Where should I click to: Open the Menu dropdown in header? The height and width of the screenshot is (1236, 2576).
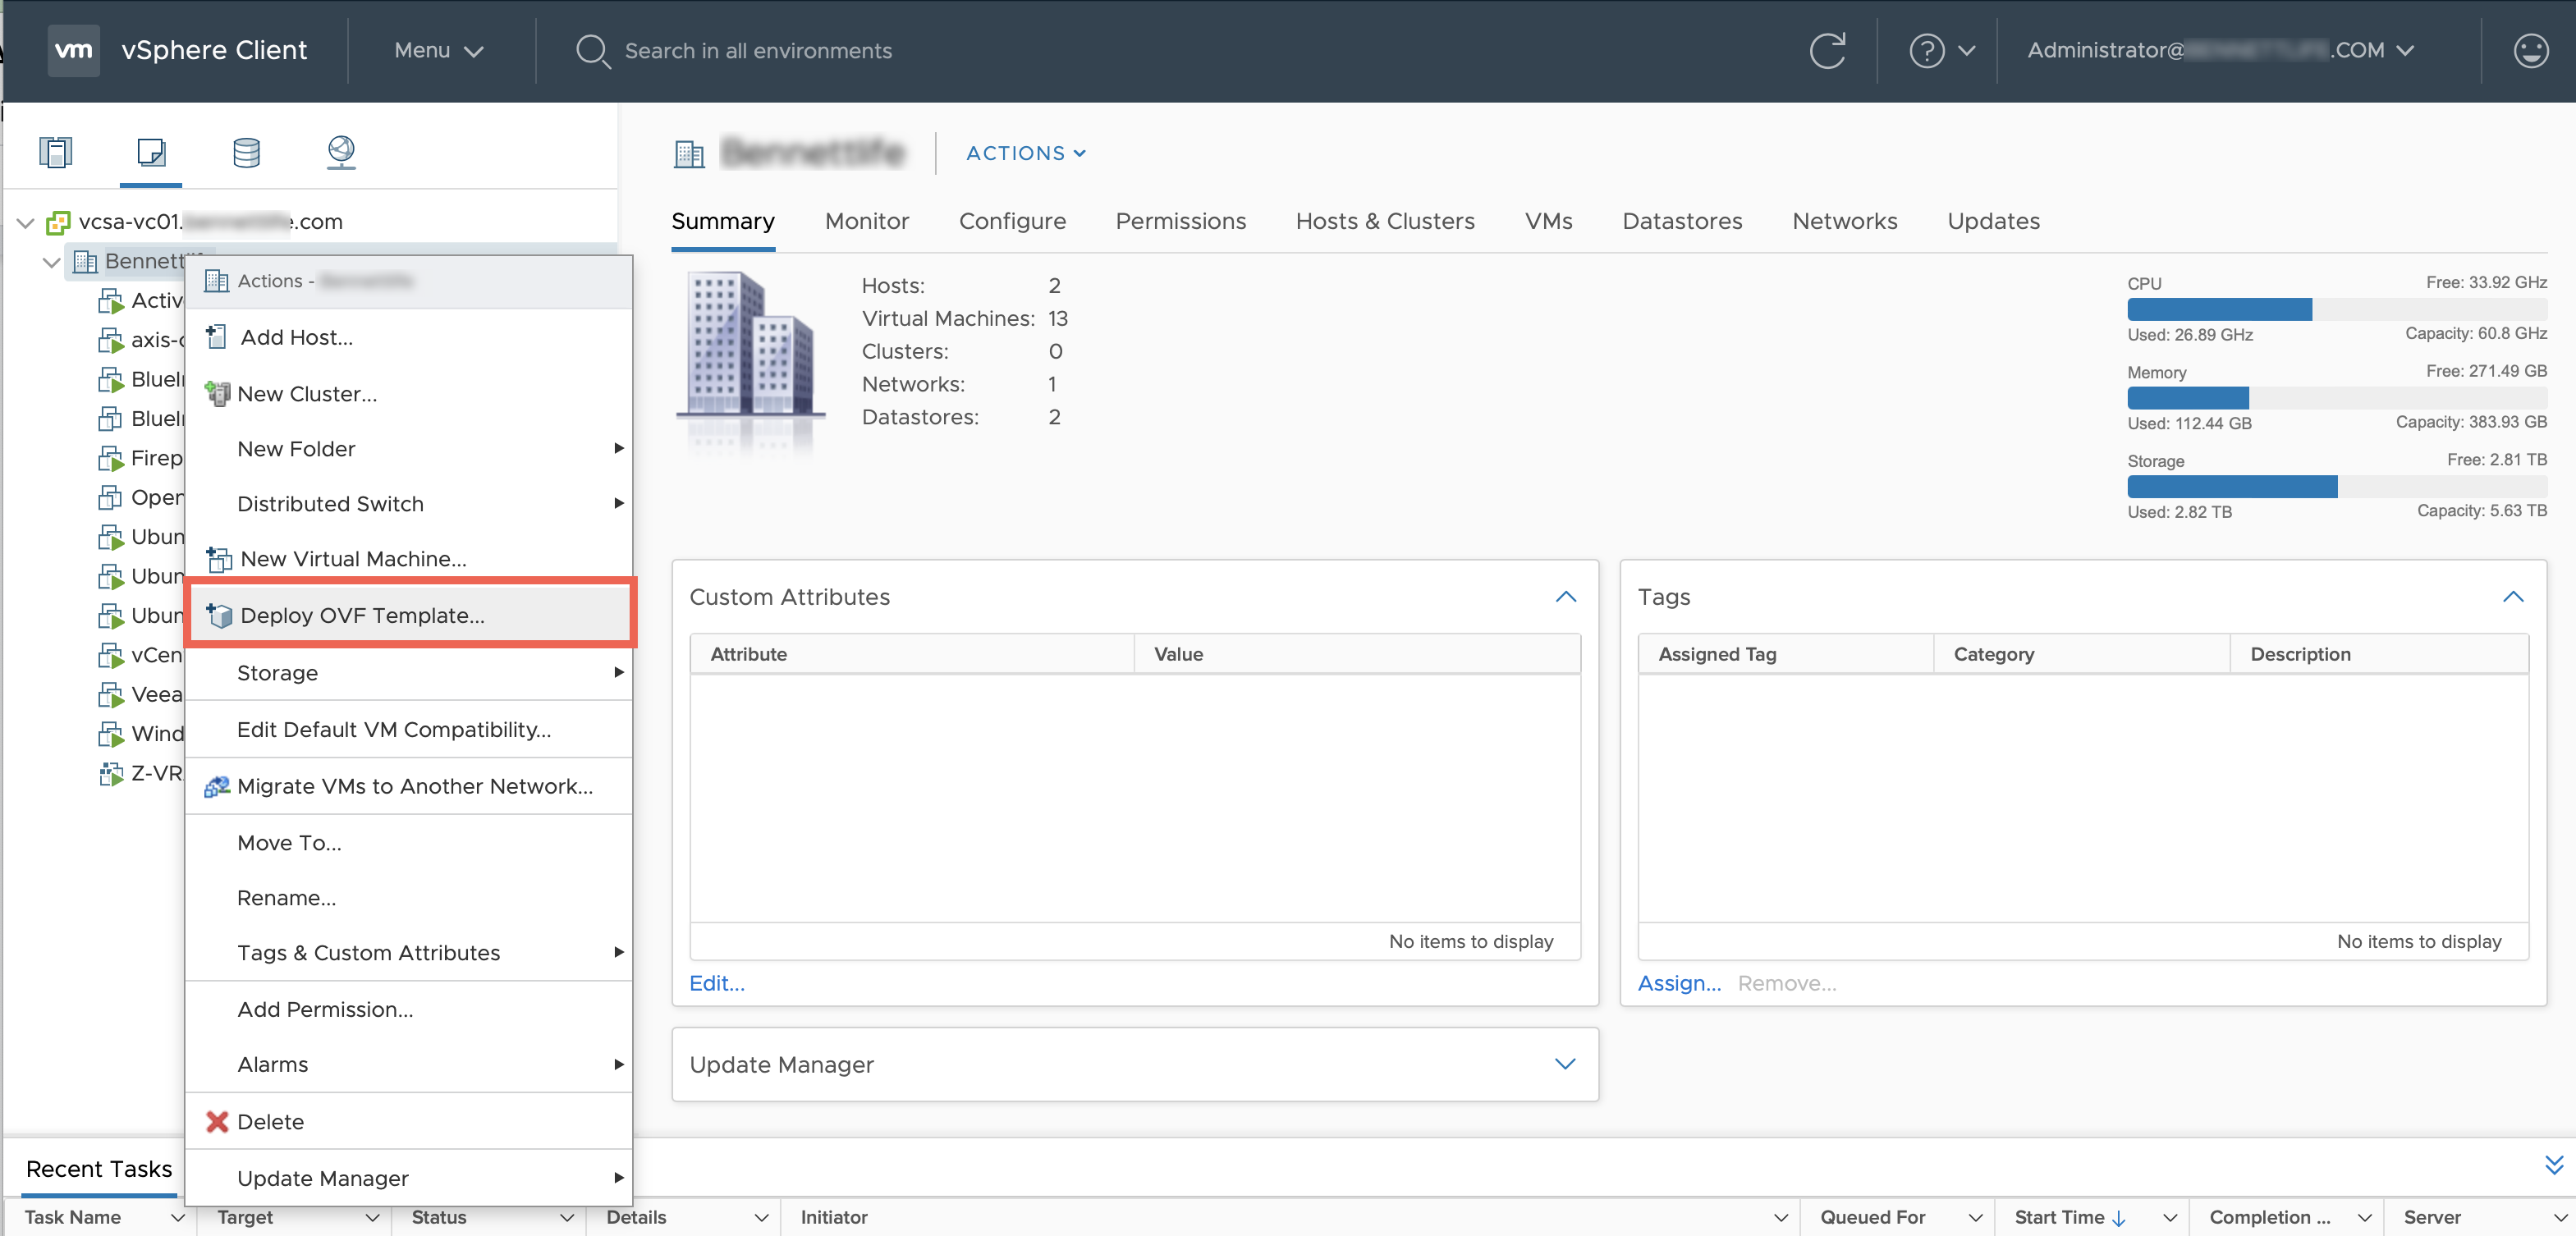[x=438, y=50]
